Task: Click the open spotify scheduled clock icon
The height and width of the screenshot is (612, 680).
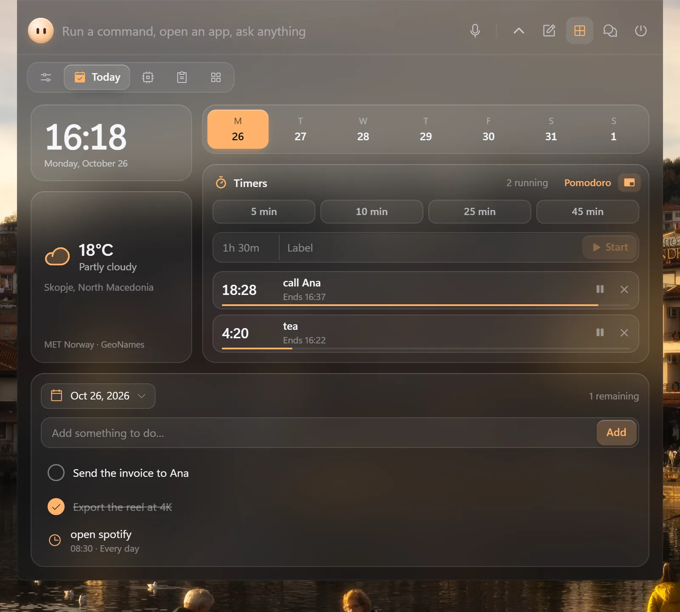Action: click(x=55, y=540)
